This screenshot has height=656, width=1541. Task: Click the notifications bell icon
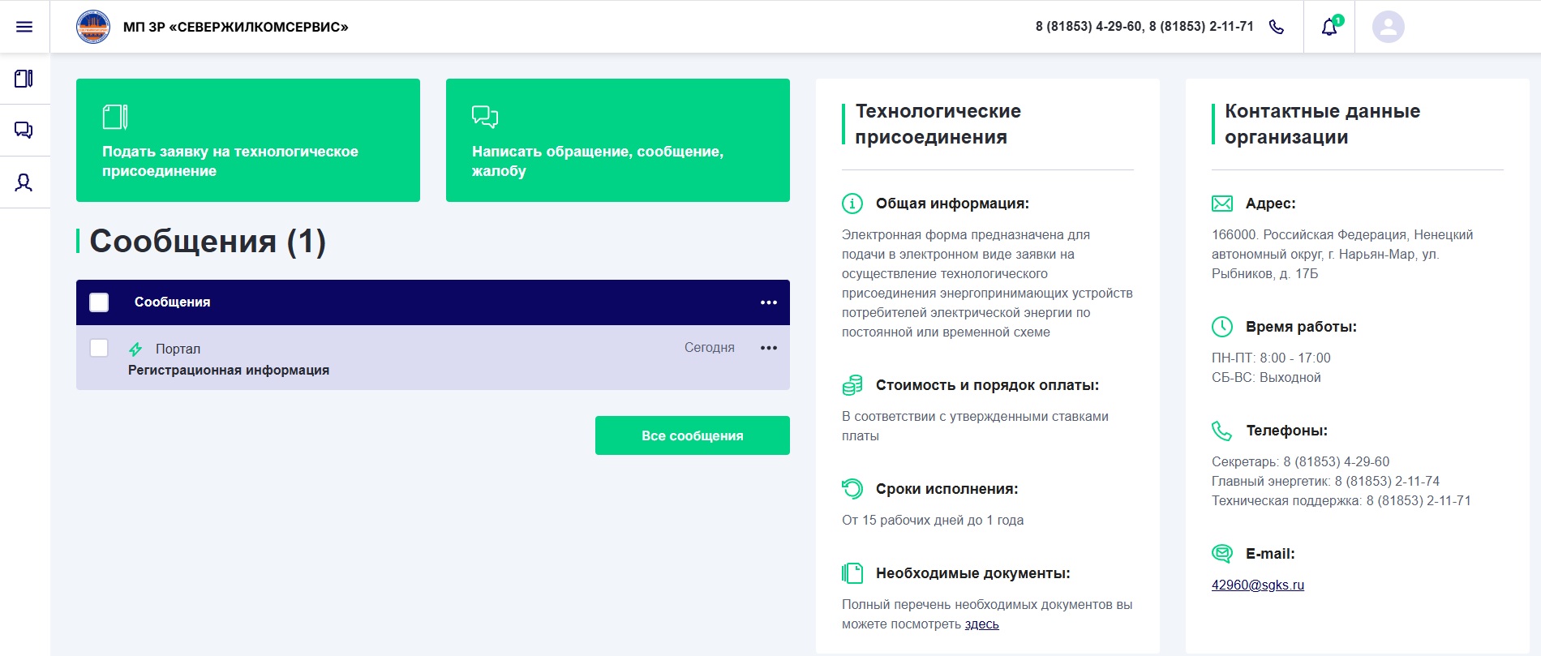pos(1329,28)
